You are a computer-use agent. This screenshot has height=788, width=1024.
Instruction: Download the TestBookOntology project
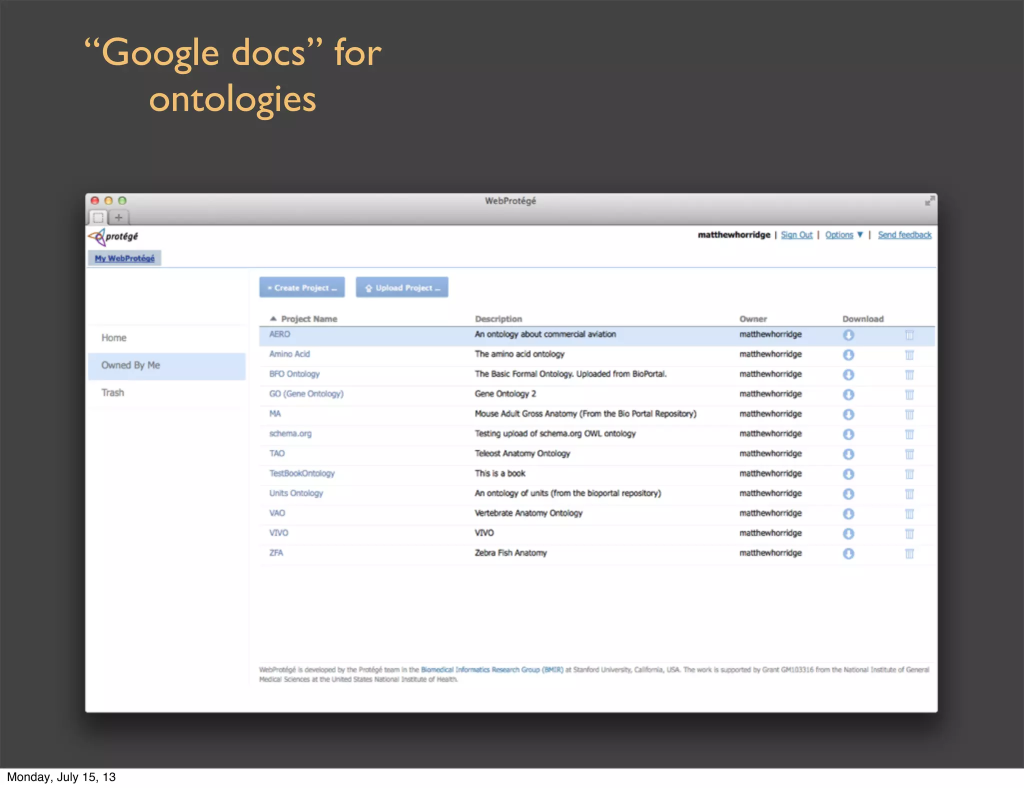(848, 474)
